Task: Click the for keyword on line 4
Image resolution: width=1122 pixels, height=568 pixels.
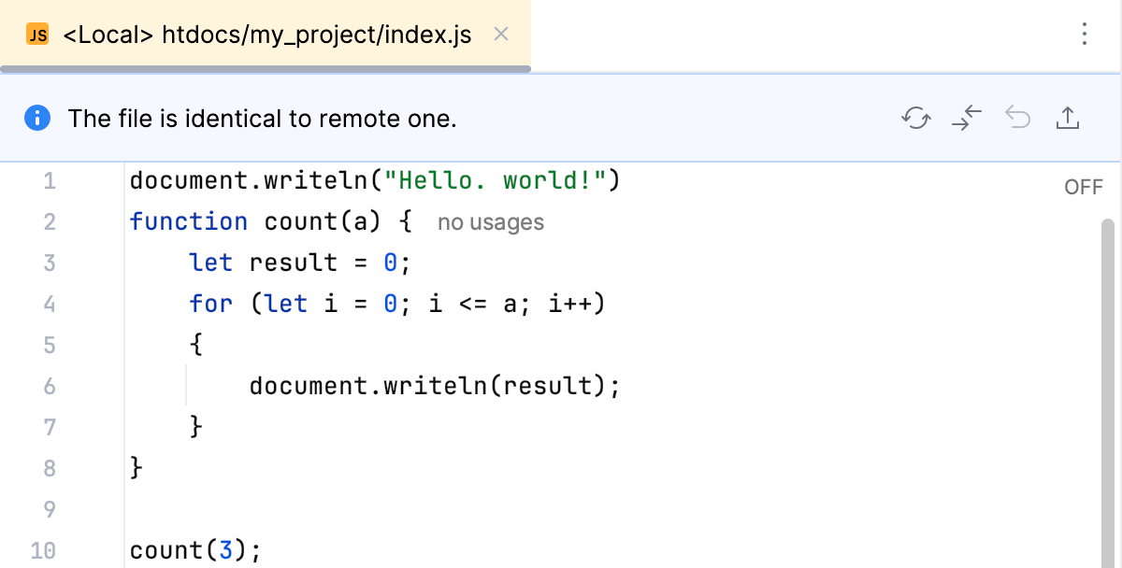Action: click(210, 304)
